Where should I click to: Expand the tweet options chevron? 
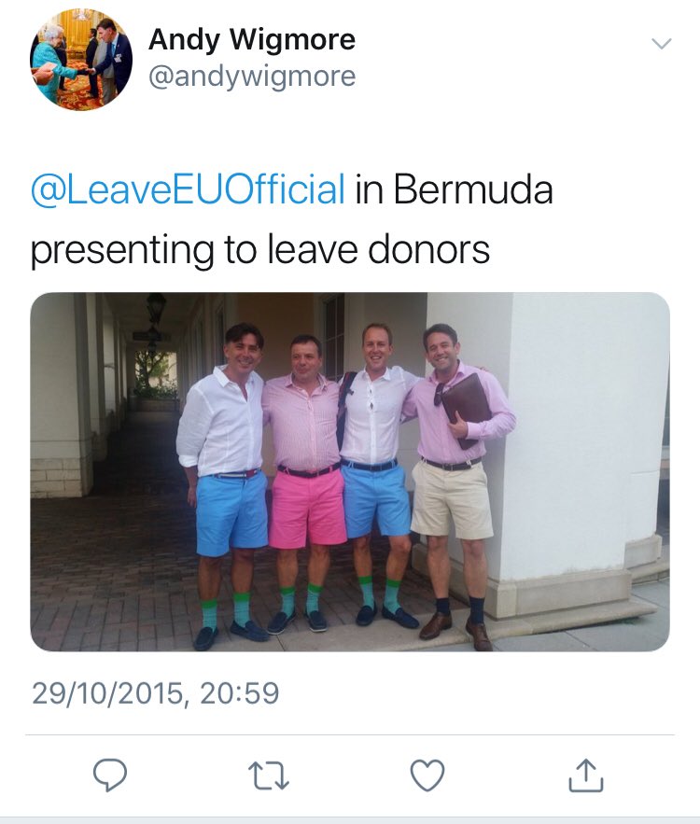(661, 44)
